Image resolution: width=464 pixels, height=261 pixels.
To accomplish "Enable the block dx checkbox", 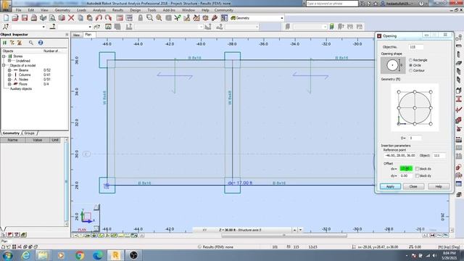I will coord(417,169).
